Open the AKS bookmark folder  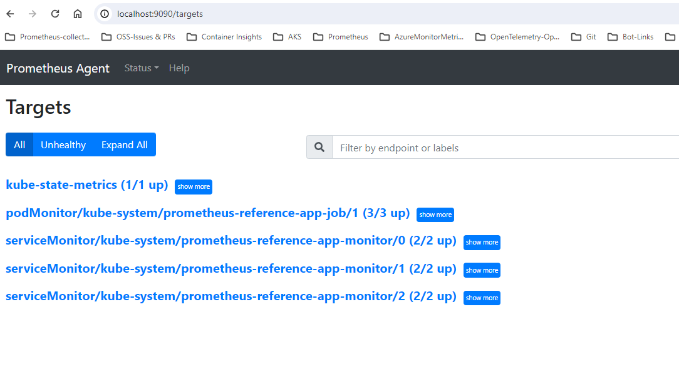(287, 37)
